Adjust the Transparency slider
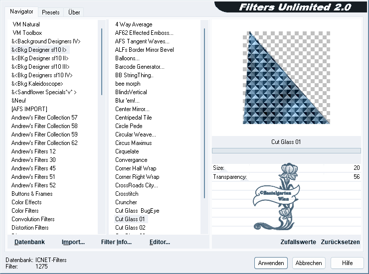The image size is (369, 274). pos(286,177)
